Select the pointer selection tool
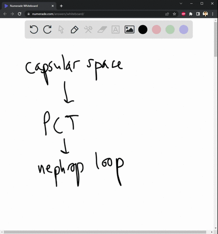This screenshot has width=218, height=234. [61, 29]
